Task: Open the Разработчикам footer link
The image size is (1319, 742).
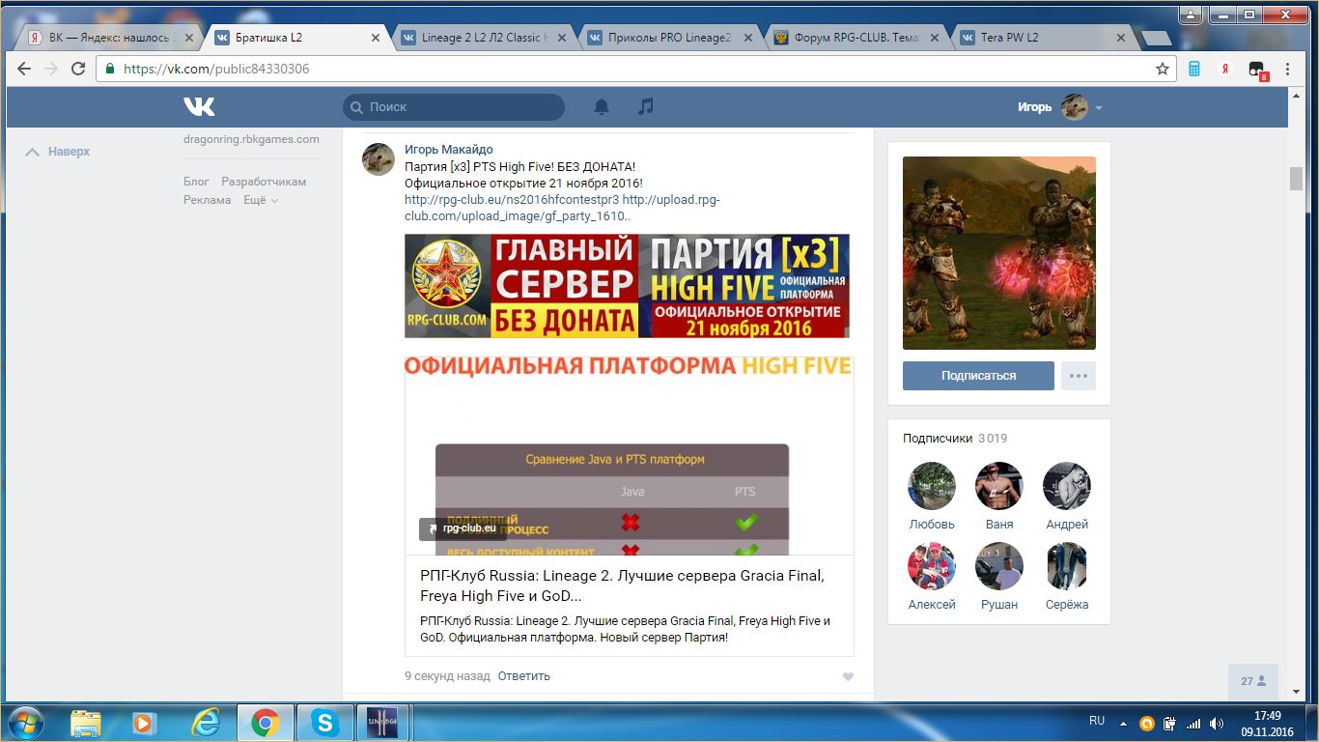Action: click(x=264, y=182)
